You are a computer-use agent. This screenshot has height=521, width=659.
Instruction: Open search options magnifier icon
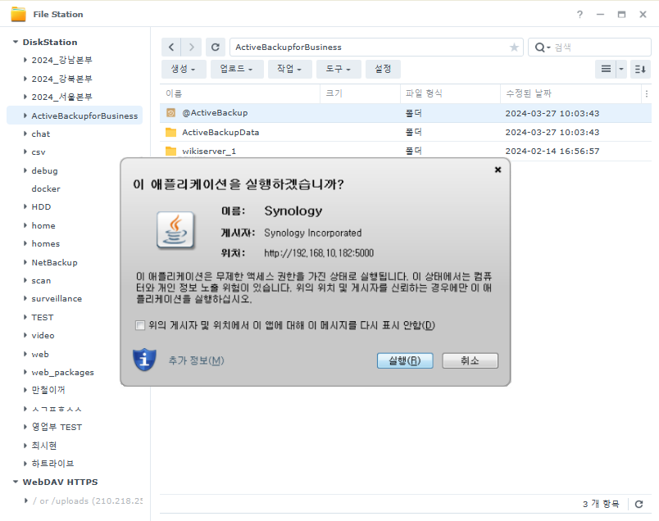coord(542,48)
